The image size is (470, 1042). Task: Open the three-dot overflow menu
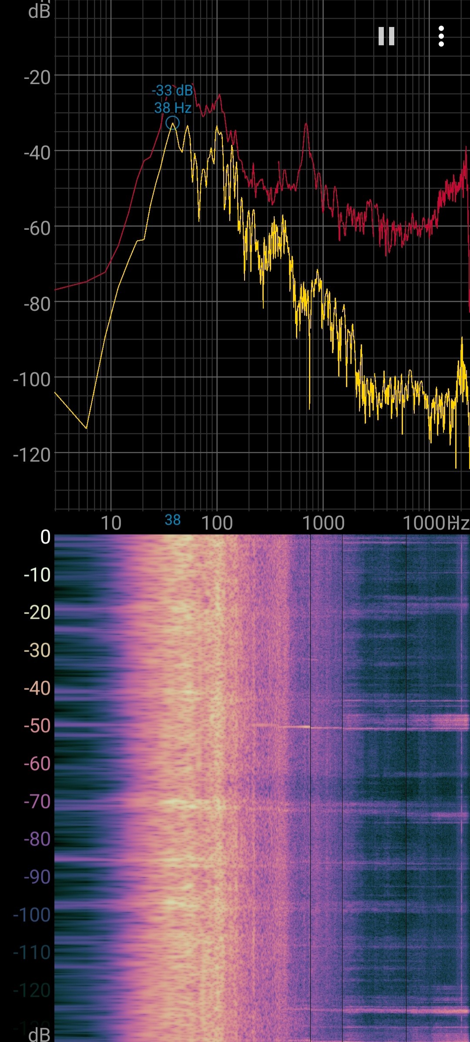pos(441,36)
